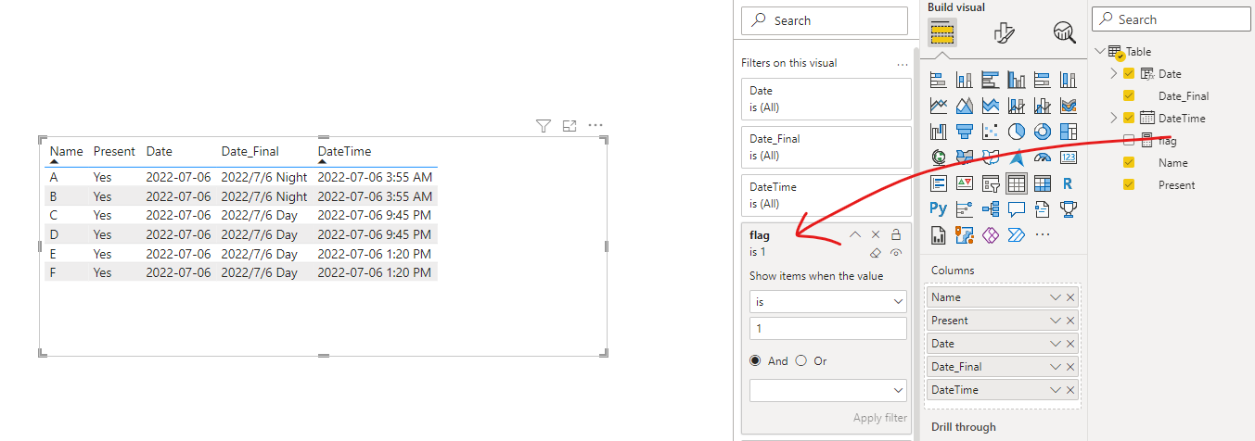1255x441 pixels.
Task: Add a gauge visual
Action: 1042,157
